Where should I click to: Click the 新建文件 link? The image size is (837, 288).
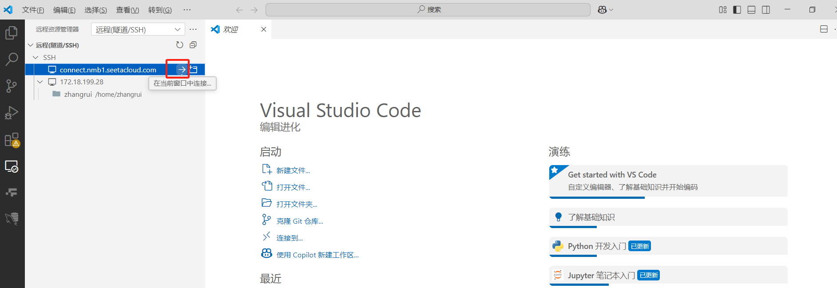(x=293, y=170)
